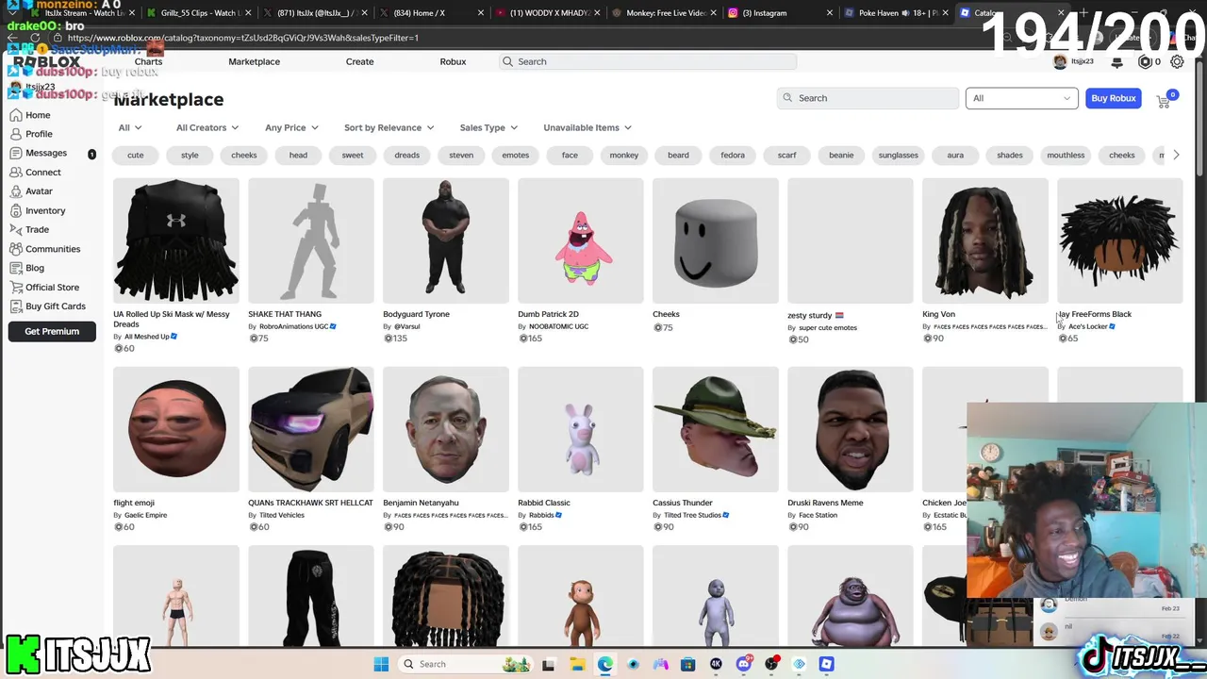Open the King Von item thumbnail

pyautogui.click(x=984, y=240)
